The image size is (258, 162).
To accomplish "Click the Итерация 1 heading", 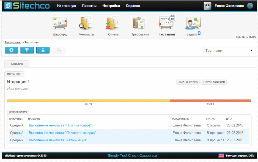I will tap(18, 82).
